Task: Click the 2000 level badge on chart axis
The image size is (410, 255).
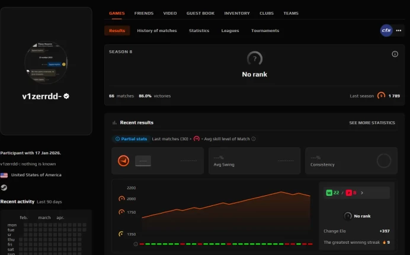Action: tap(121, 199)
